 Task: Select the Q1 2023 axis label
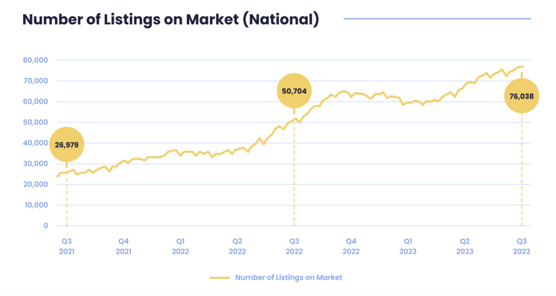[408, 246]
